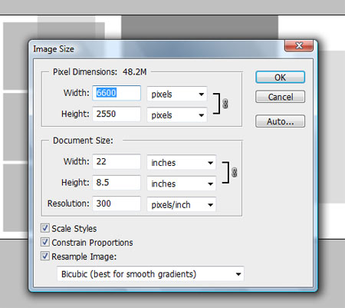The height and width of the screenshot is (308, 345).
Task: Disable the Resample Image checkbox
Action: pos(45,256)
